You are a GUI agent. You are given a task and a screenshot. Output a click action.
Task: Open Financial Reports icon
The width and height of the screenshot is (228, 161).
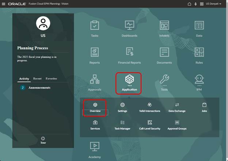point(129,53)
